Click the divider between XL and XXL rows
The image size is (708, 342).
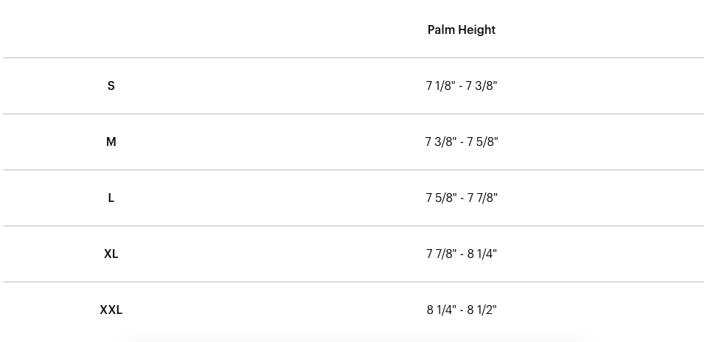pyautogui.click(x=354, y=282)
